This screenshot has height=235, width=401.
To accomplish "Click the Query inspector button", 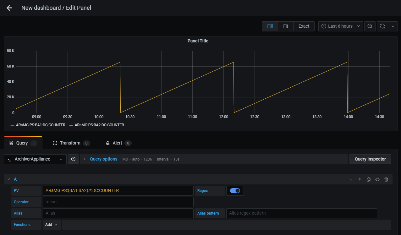I will pos(370,159).
